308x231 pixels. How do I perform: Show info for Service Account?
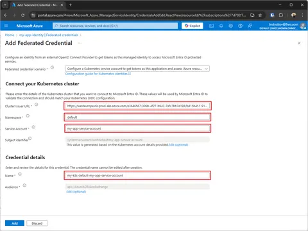pyautogui.click(x=33, y=127)
